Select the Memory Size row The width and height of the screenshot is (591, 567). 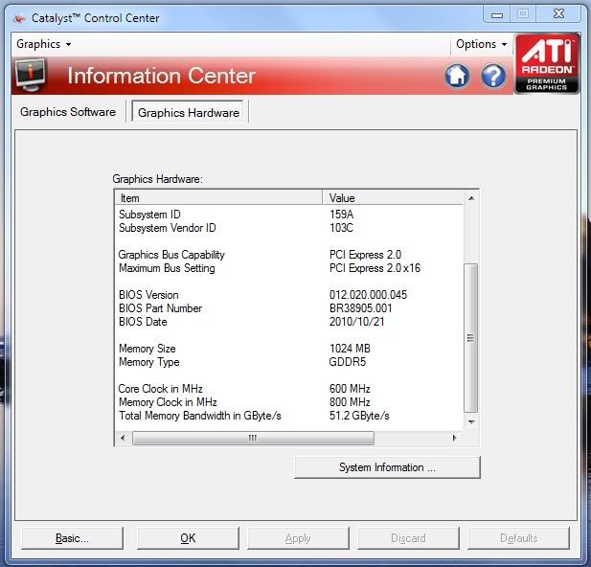pos(288,349)
